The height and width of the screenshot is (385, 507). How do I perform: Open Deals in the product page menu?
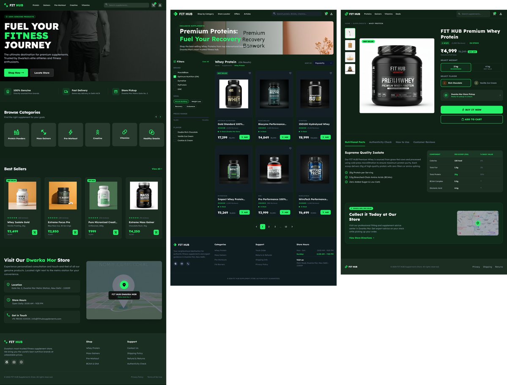398,14
